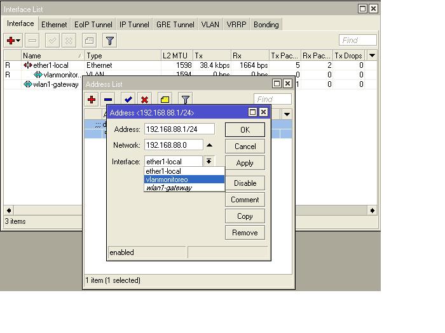Open the Interface dropdown arrow in Address dialog
This screenshot has height=333, width=445.
point(209,161)
